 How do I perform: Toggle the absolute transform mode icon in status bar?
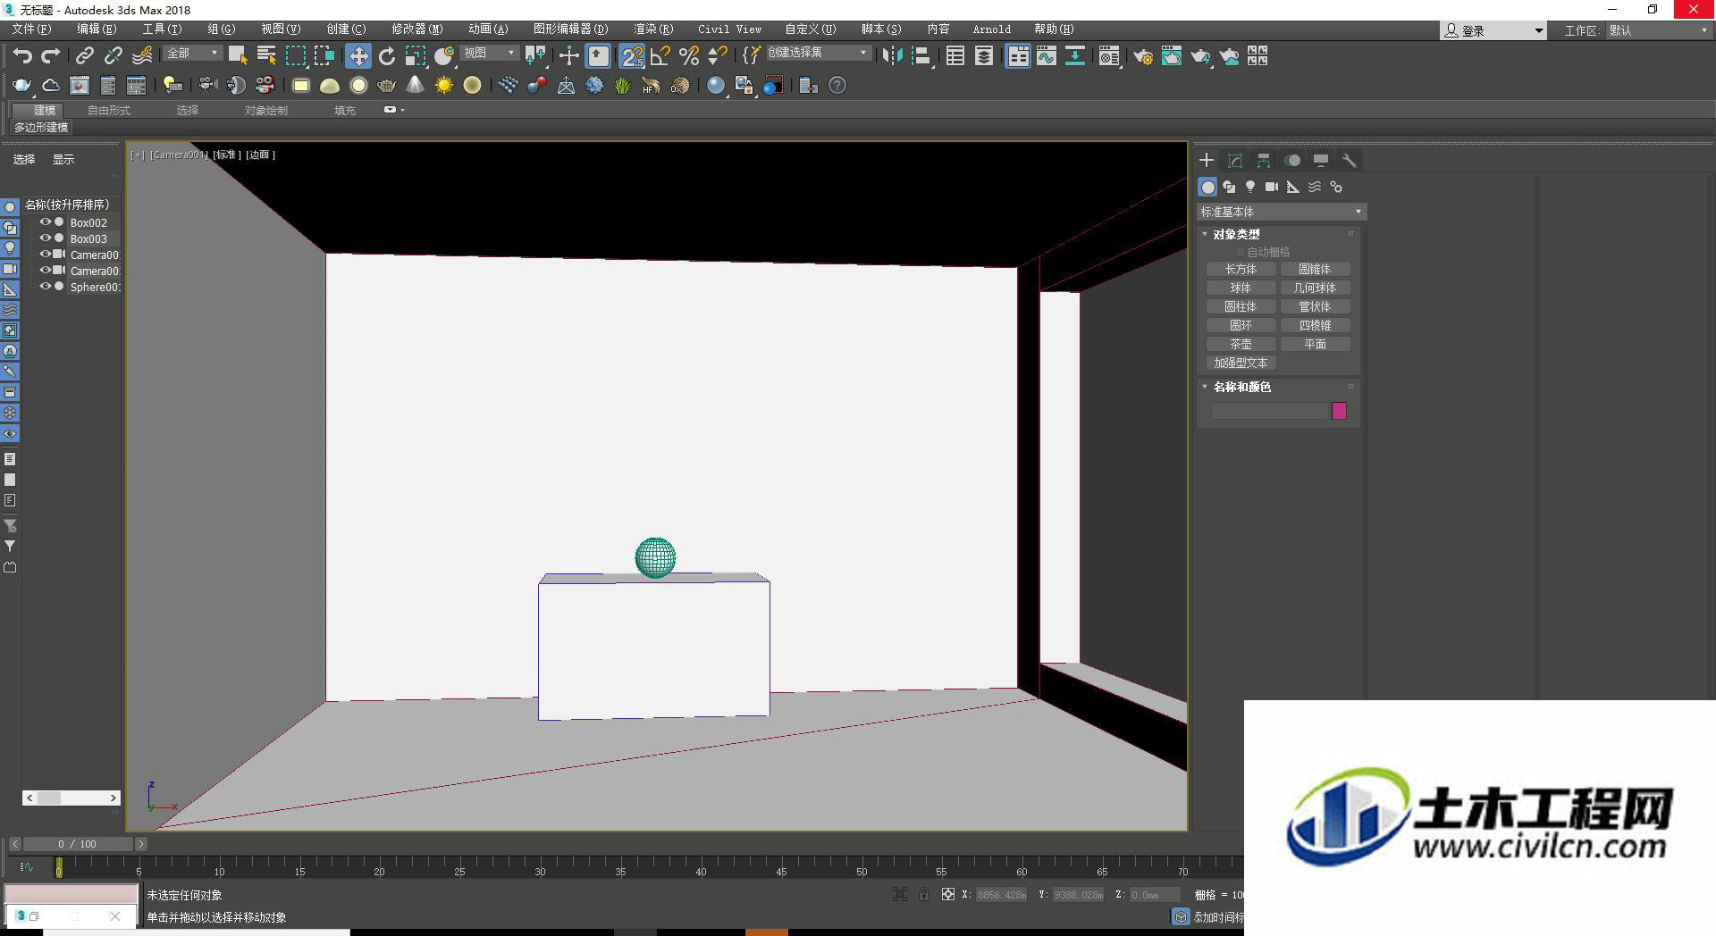point(947,894)
